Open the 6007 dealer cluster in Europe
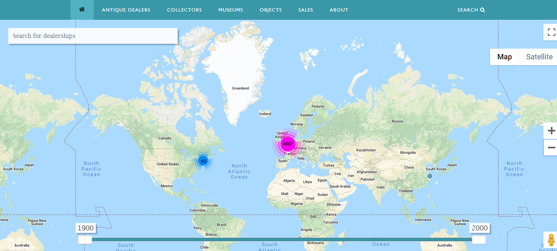 pos(287,144)
